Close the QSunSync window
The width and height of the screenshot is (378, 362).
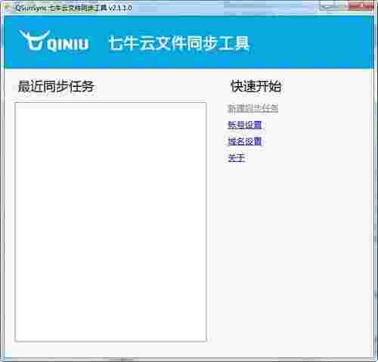pyautogui.click(x=361, y=6)
